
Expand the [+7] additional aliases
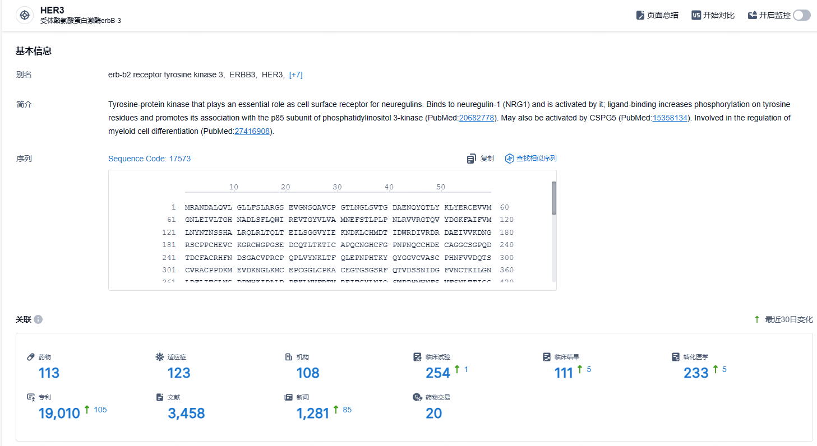(296, 75)
